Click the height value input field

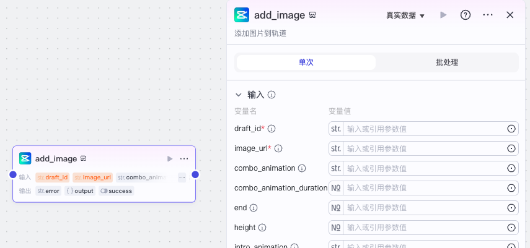click(x=425, y=228)
